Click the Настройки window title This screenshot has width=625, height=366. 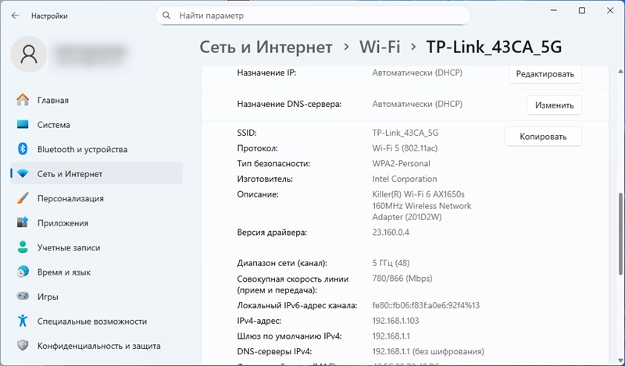(49, 16)
